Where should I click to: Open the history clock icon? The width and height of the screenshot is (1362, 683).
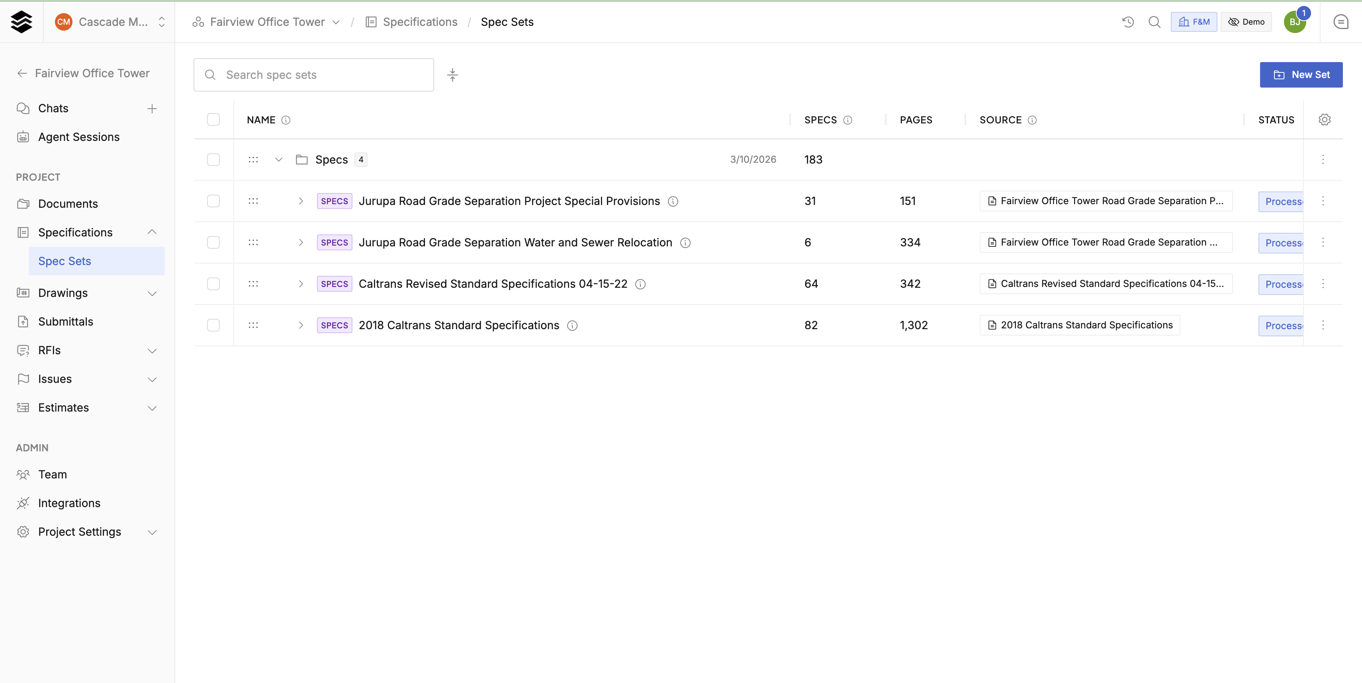(x=1128, y=21)
